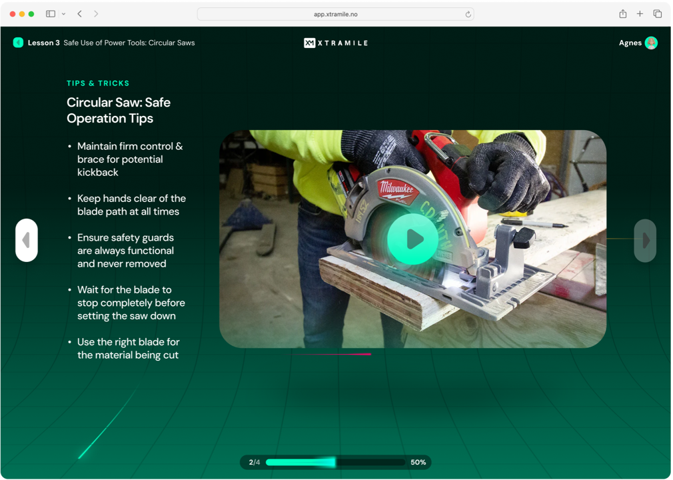Open Agnes profile avatar

click(652, 43)
